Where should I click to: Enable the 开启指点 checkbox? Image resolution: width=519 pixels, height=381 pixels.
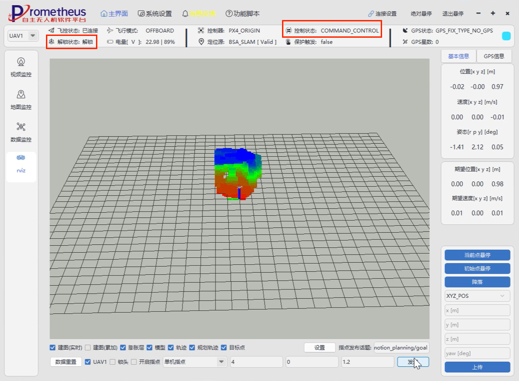134,362
